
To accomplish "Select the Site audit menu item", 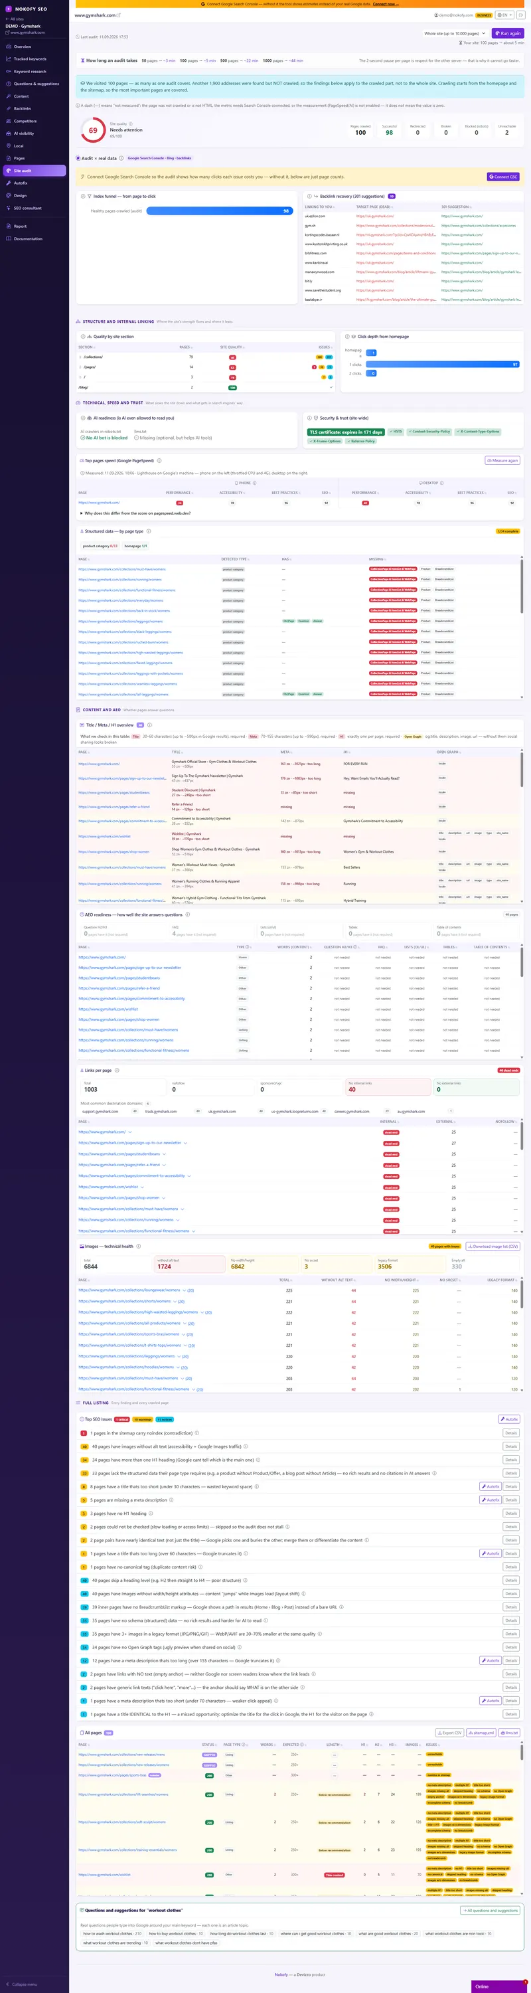I will [34, 170].
